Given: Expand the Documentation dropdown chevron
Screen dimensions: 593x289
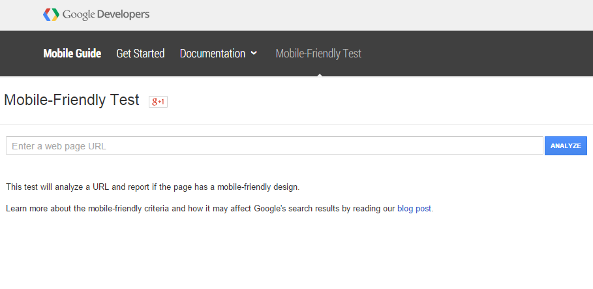Looking at the screenshot, I should point(254,53).
